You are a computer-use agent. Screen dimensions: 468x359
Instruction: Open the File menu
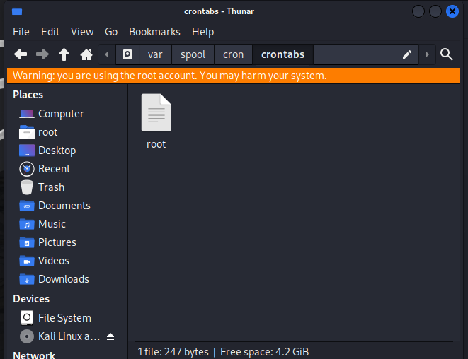(x=21, y=32)
